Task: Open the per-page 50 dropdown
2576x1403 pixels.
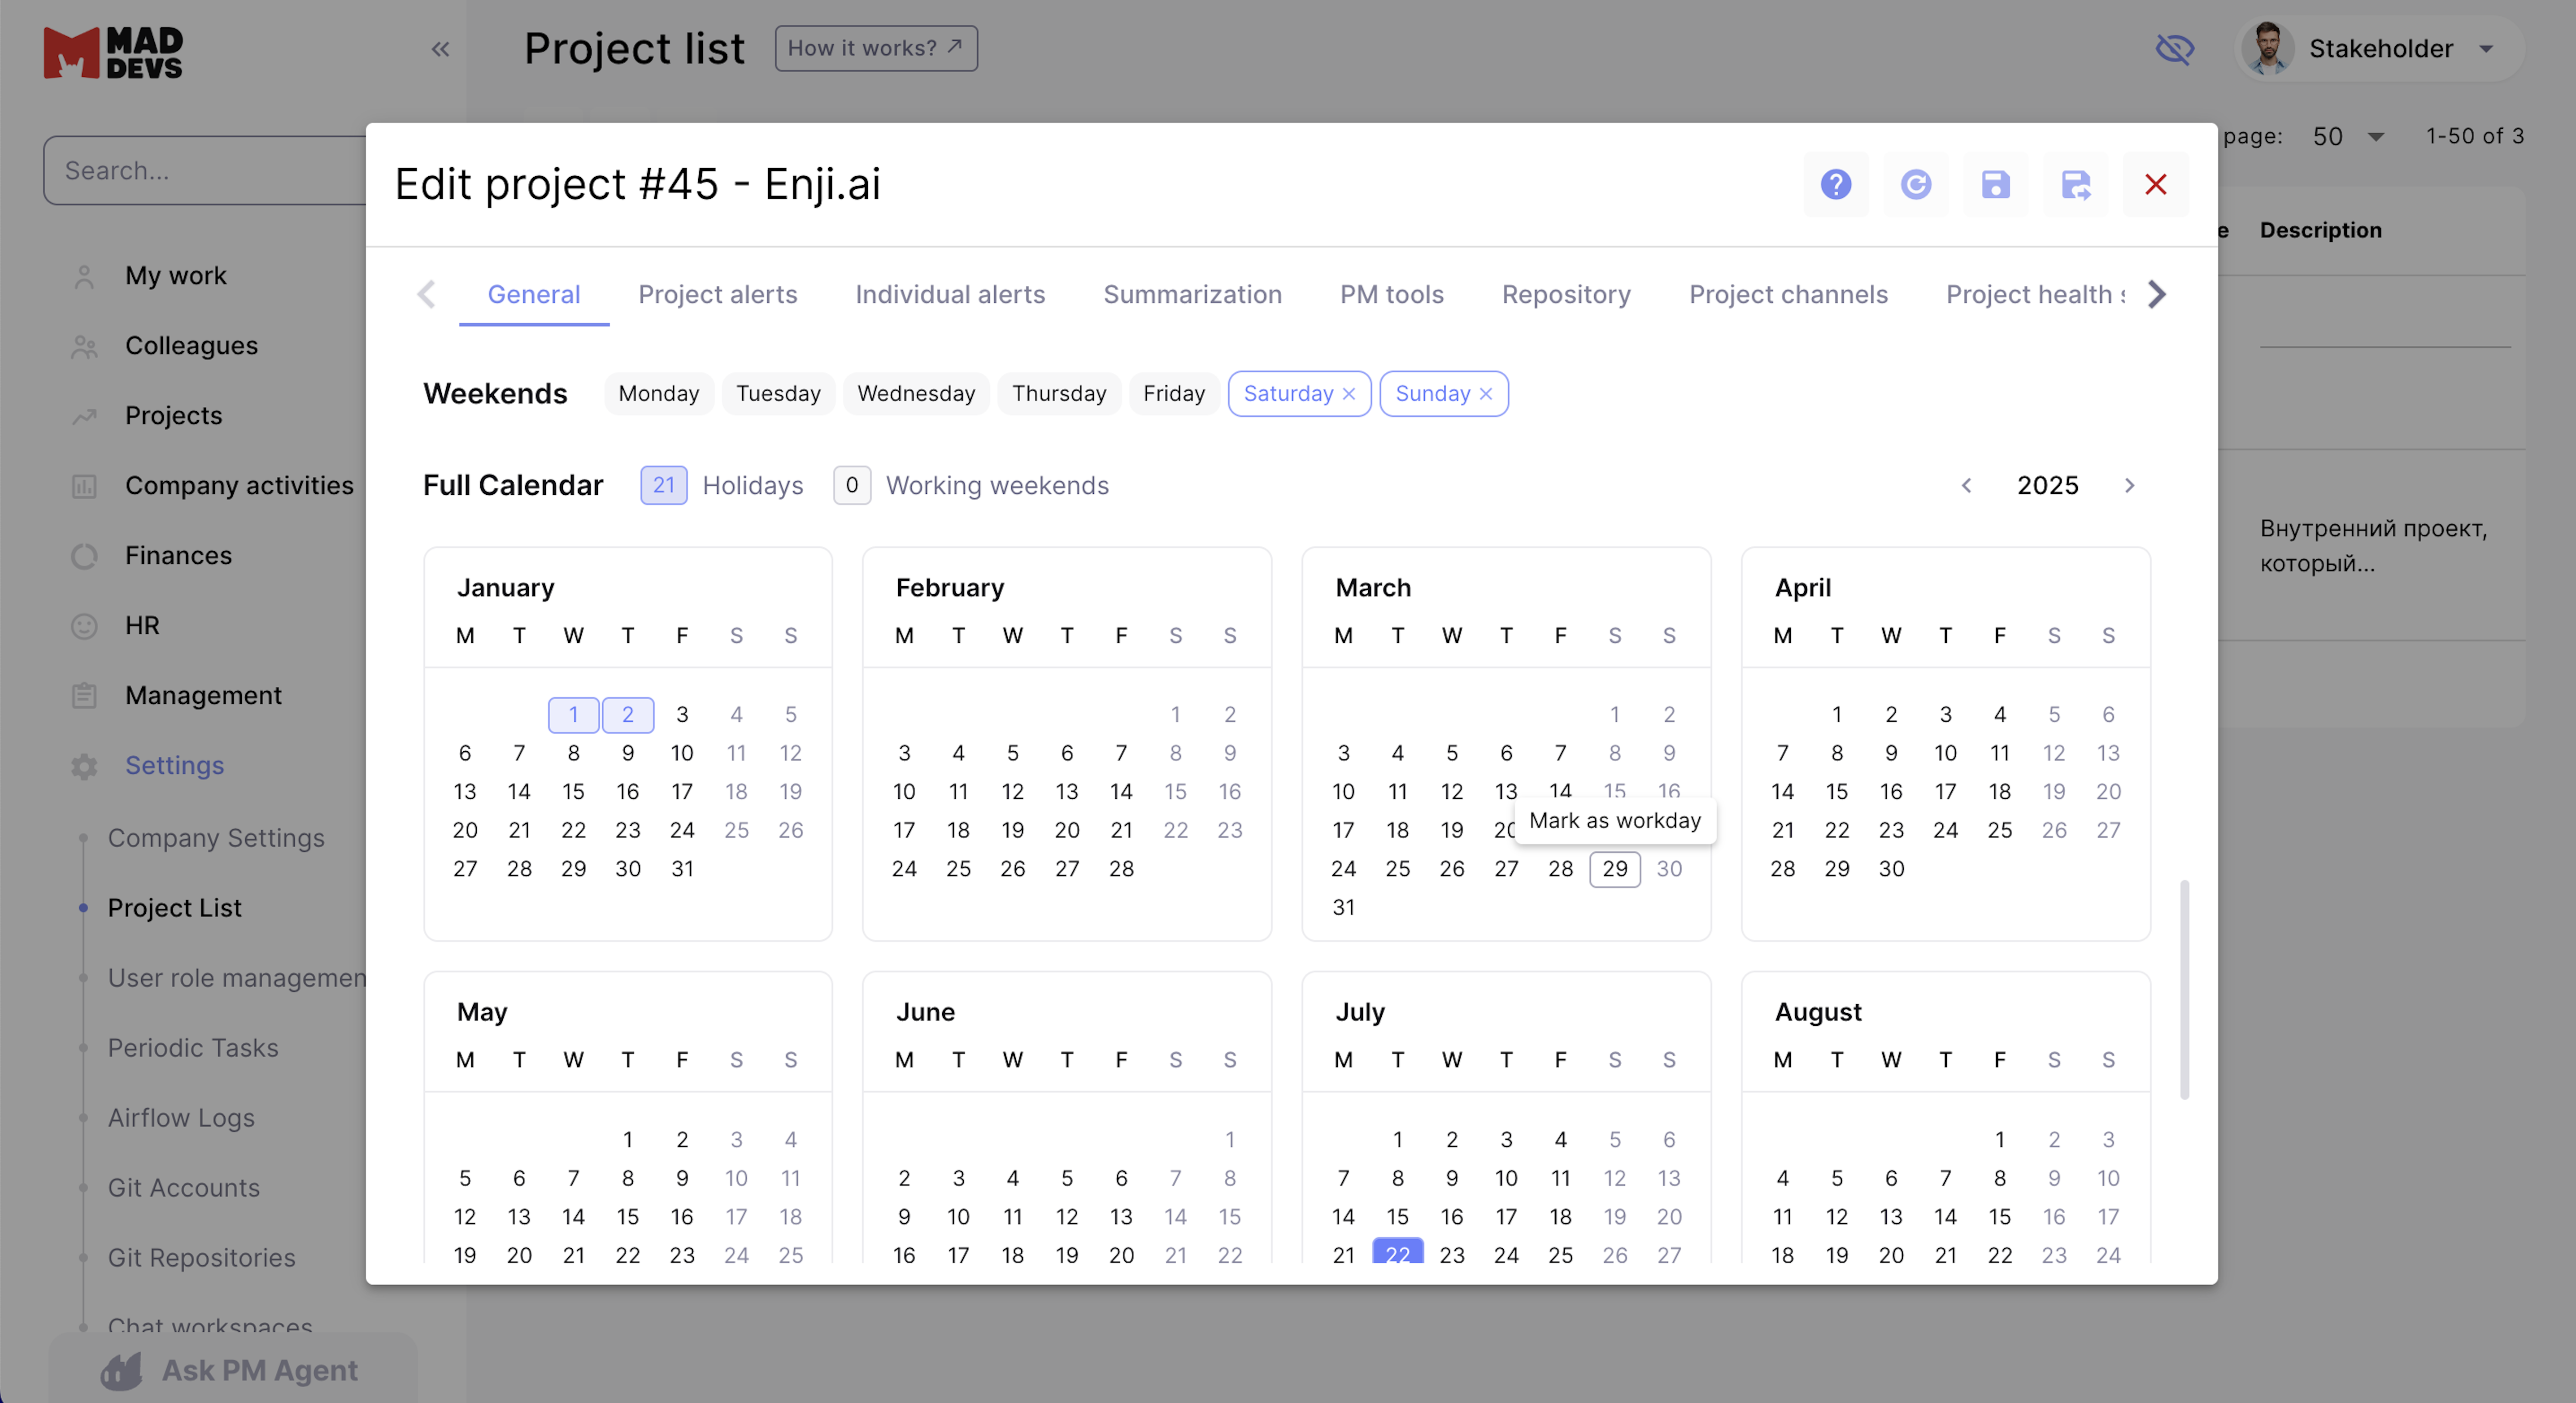Action: pos(2349,136)
